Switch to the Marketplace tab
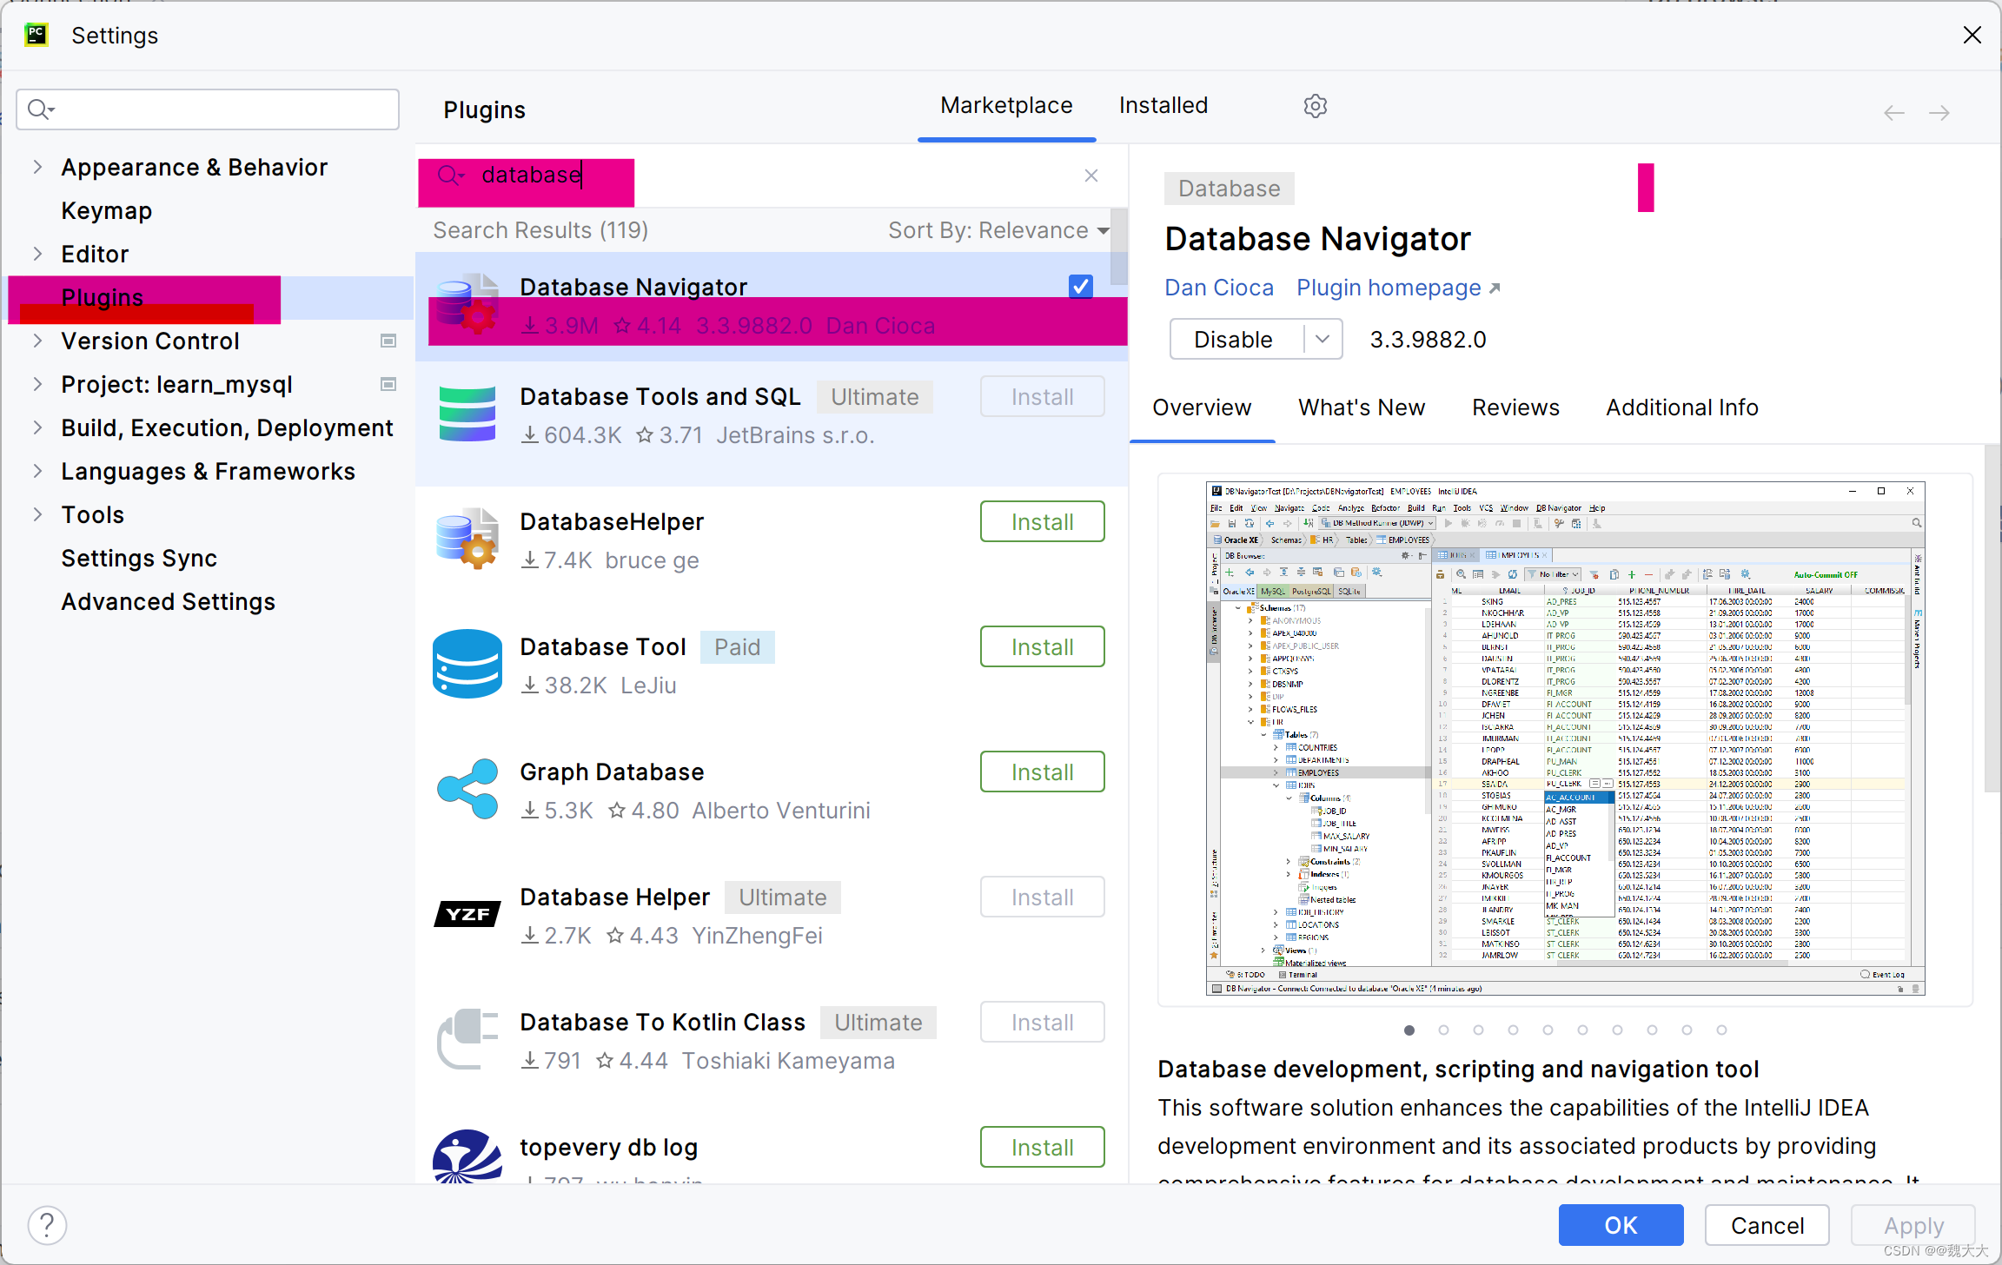 1006,106
